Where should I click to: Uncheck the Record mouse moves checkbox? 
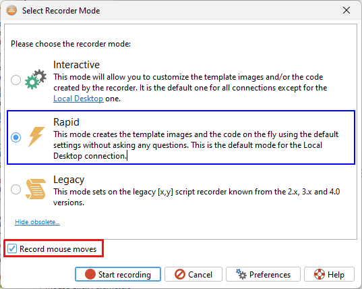pos(12,248)
